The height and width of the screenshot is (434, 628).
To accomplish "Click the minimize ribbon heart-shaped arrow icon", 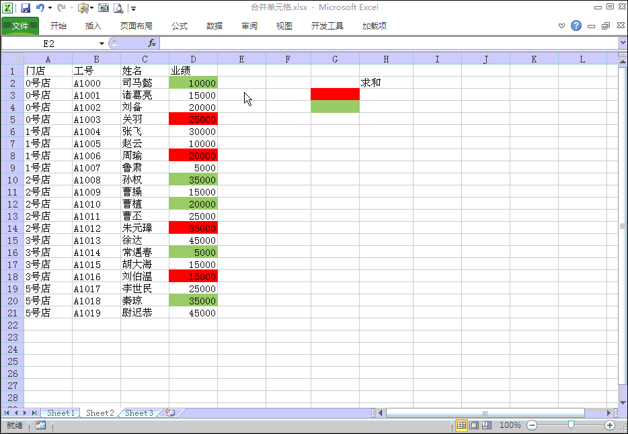I will point(561,26).
